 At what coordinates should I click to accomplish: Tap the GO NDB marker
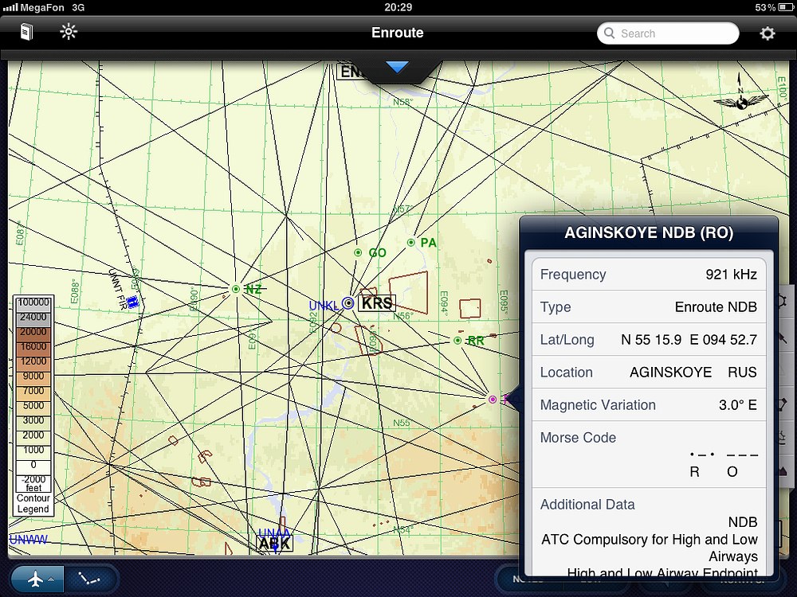pos(358,252)
